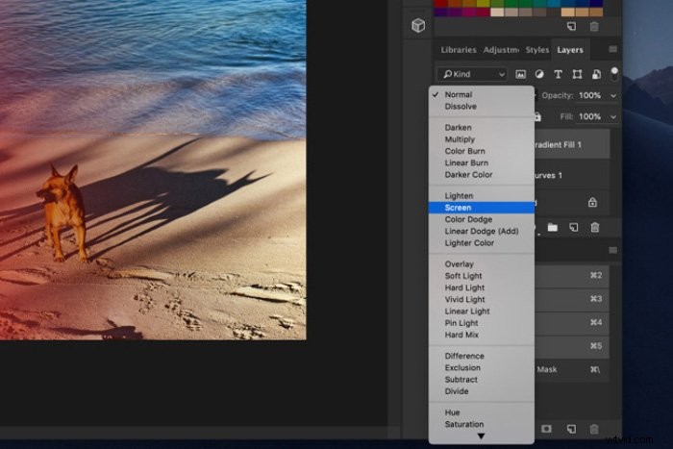
Task: Choose Darker Color blend mode
Action: pos(482,175)
